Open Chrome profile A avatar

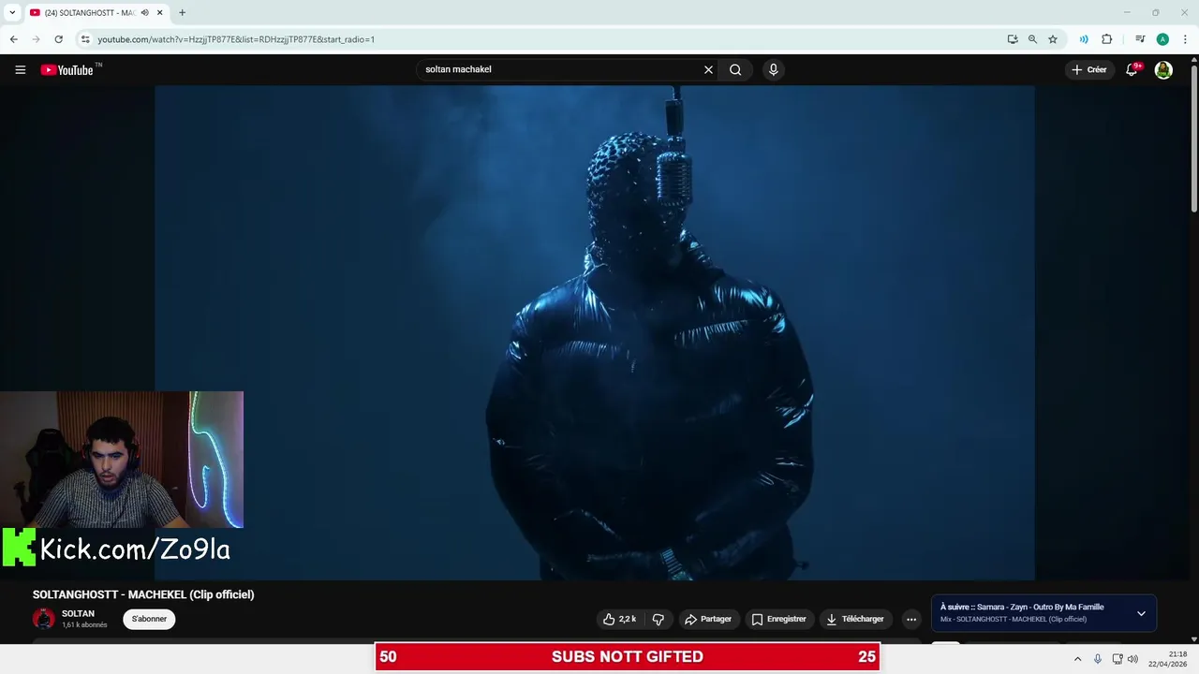[x=1162, y=39]
